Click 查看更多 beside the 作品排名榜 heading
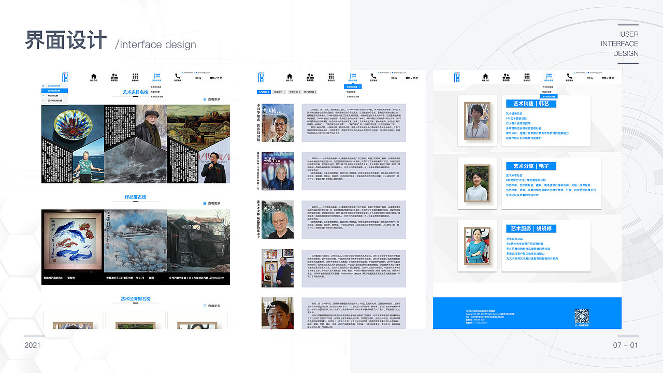 [x=212, y=203]
